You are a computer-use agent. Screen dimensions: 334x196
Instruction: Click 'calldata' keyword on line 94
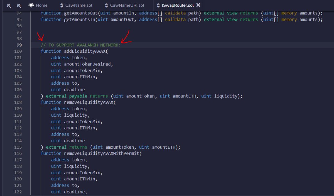tap(175, 13)
